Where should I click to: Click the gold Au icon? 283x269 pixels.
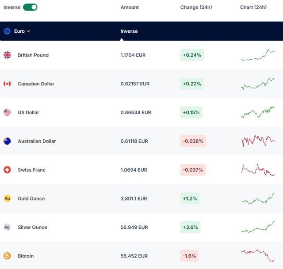[7, 198]
